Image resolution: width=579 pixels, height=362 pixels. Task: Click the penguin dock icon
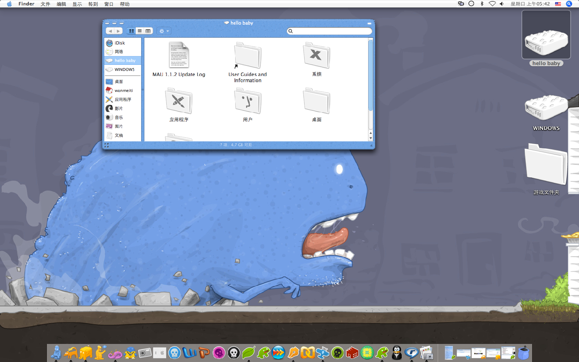[x=397, y=353]
